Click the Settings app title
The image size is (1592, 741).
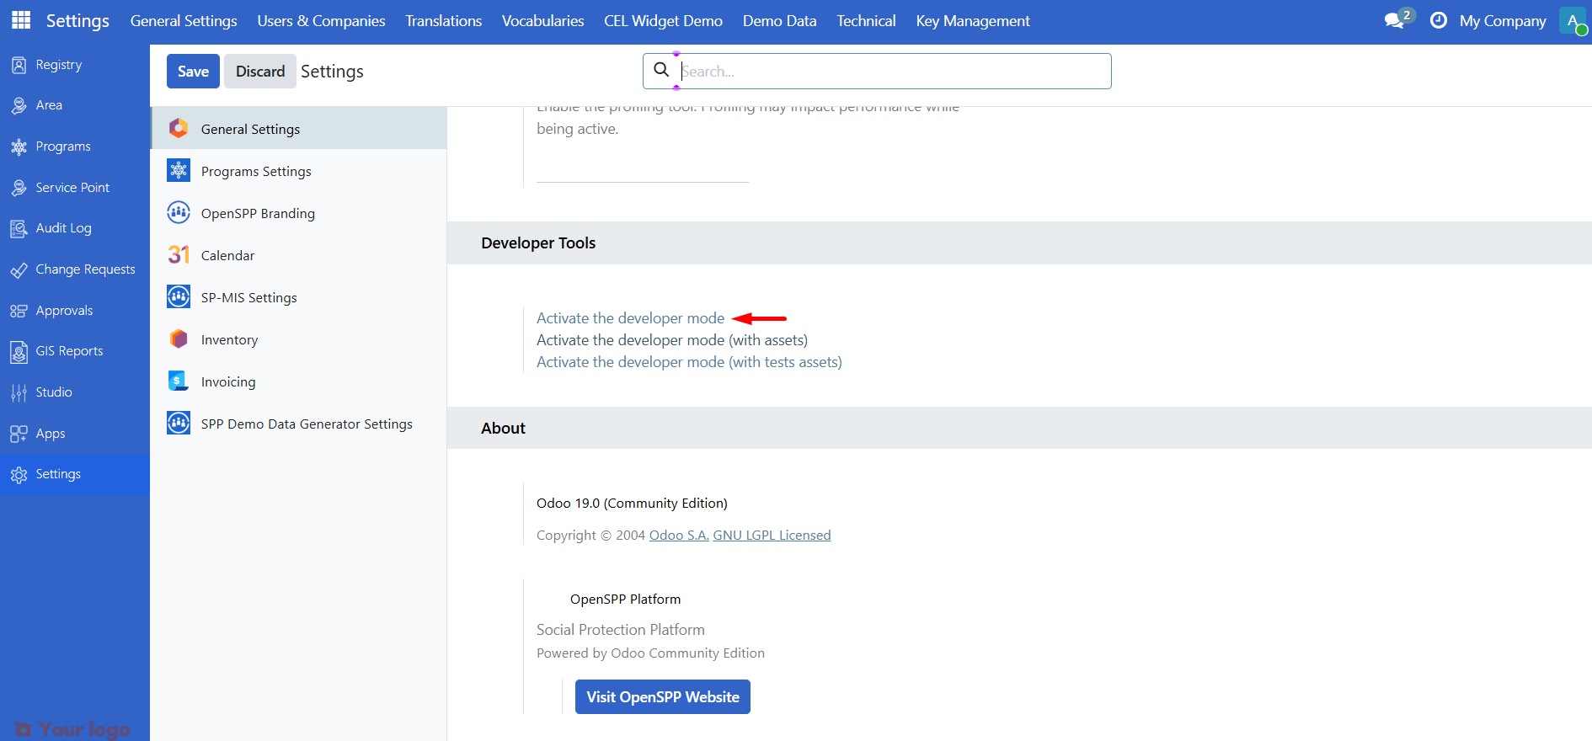click(x=77, y=21)
